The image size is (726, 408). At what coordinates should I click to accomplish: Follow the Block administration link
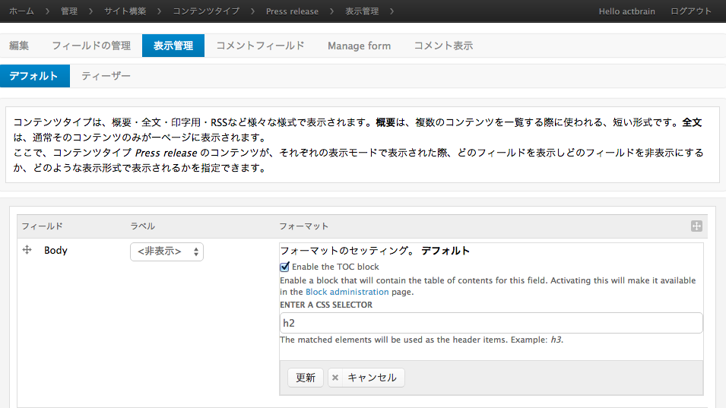[x=347, y=292]
